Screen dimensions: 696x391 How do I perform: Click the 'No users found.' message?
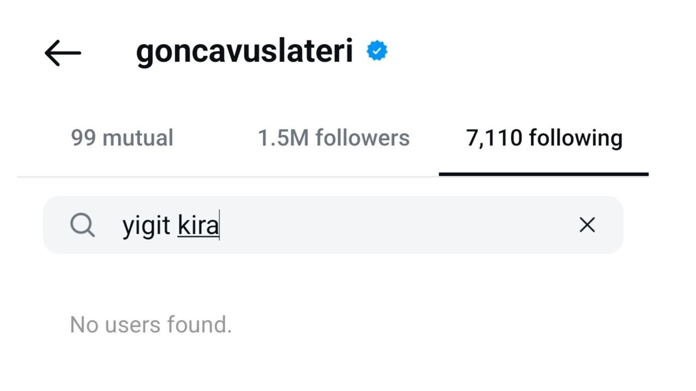coord(151,325)
